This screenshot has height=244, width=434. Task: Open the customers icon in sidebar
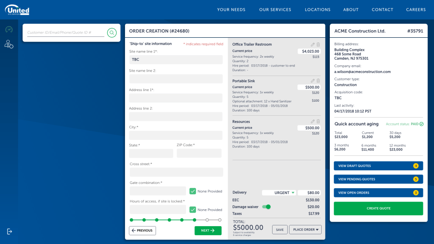click(9, 44)
